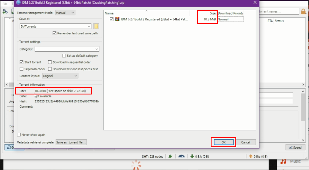Click the IDM 6.27 Build 2 file name
309x170 pixels.
pos(154,19)
